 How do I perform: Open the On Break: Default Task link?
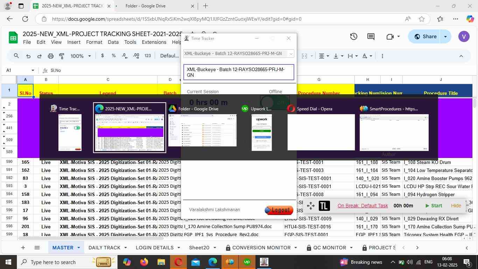pos(363,206)
